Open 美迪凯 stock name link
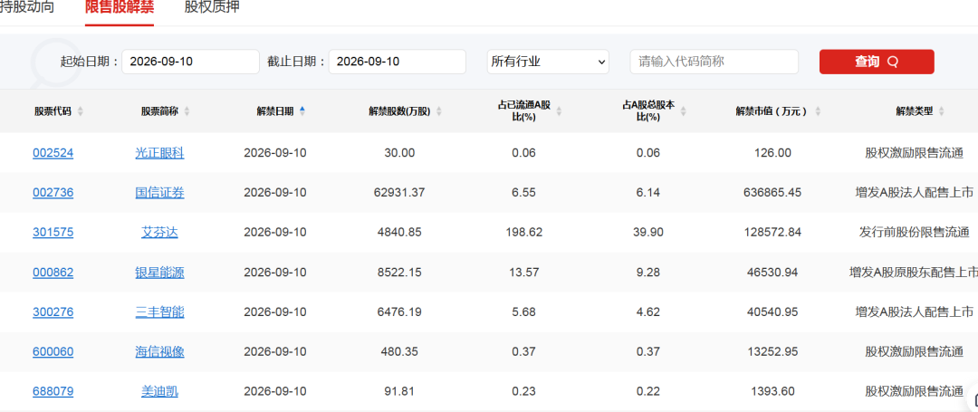The height and width of the screenshot is (412, 978). click(159, 392)
